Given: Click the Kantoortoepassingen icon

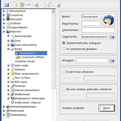Looking at the screenshot, I should pyautogui.click(x=8, y=106).
